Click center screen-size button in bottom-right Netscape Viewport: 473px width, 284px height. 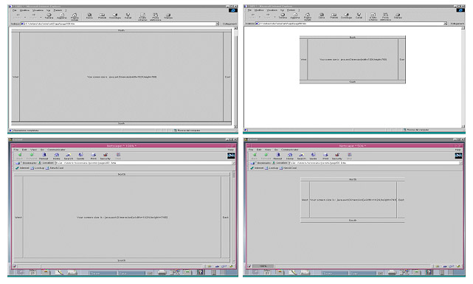click(x=353, y=200)
